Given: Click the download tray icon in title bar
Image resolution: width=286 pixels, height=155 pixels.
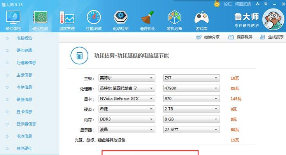Looking at the screenshot, I should 257,4.
